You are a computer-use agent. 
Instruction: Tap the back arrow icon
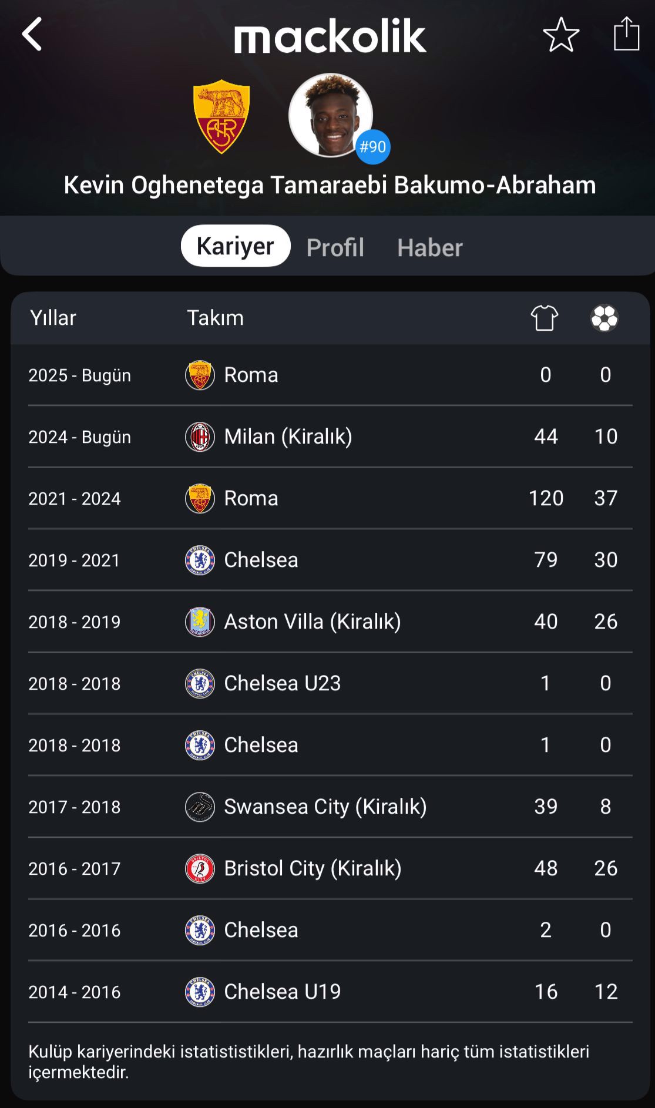click(x=32, y=34)
